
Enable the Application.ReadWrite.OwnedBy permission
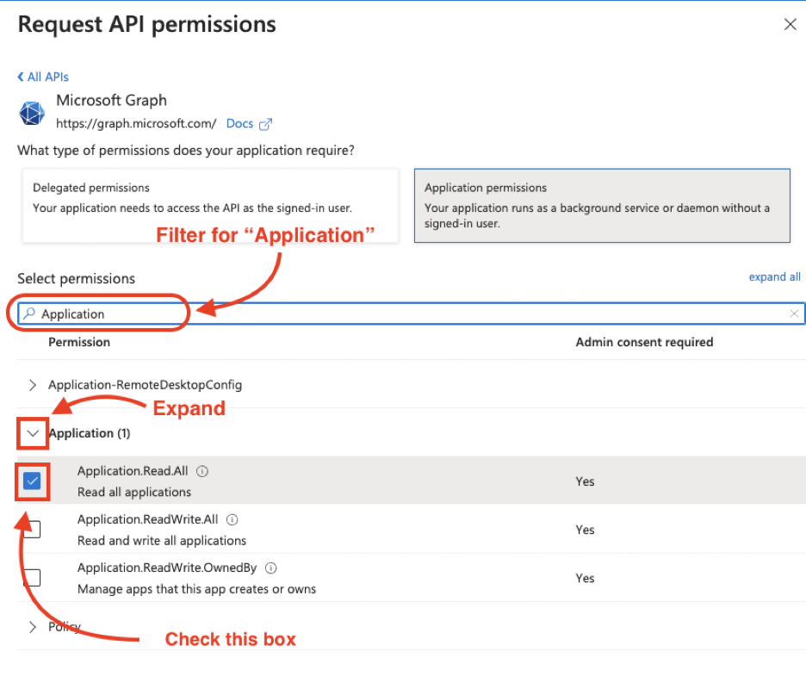pos(31,577)
